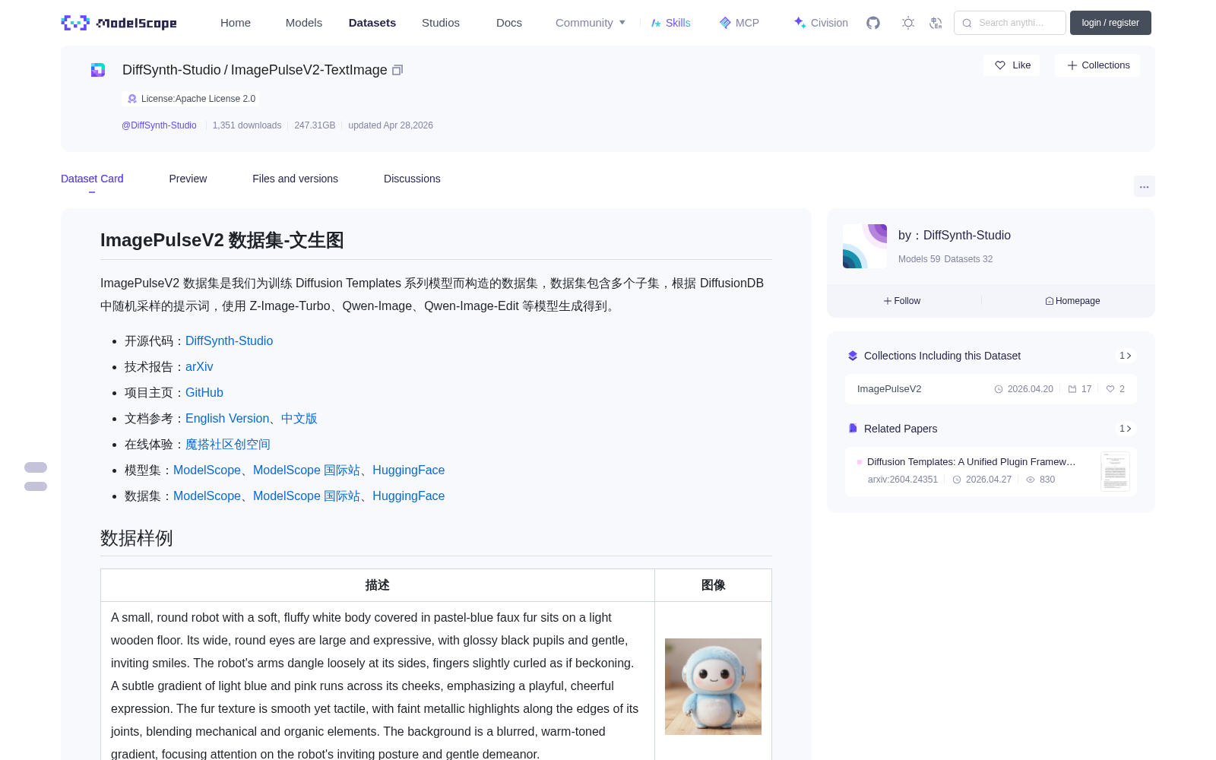Open ModelScope link in 模型集 row

207,470
